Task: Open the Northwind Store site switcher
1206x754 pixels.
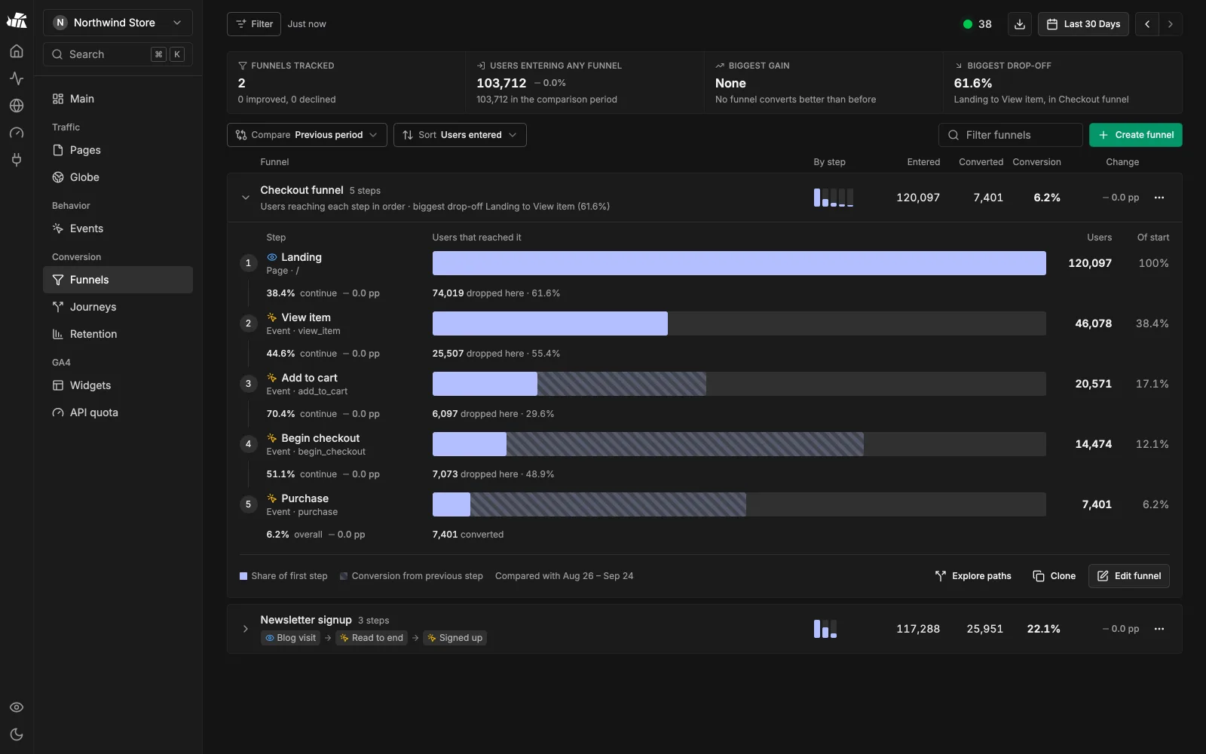Action: [118, 23]
